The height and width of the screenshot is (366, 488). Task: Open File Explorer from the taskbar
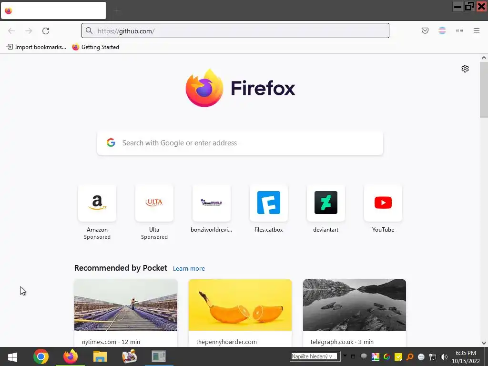point(100,356)
